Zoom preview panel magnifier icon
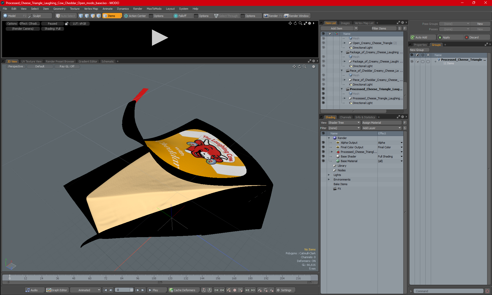 coord(300,23)
